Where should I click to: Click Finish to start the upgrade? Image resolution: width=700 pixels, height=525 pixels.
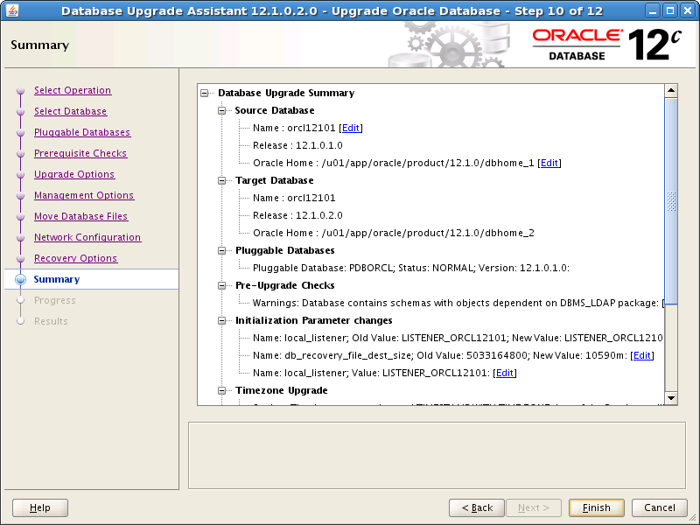(x=597, y=507)
